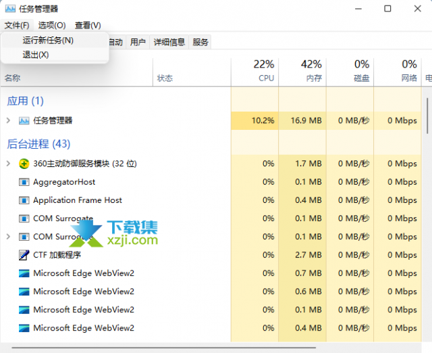Click the 10.2% CPU value of 任务管理器
The height and width of the screenshot is (353, 432).
tap(263, 120)
